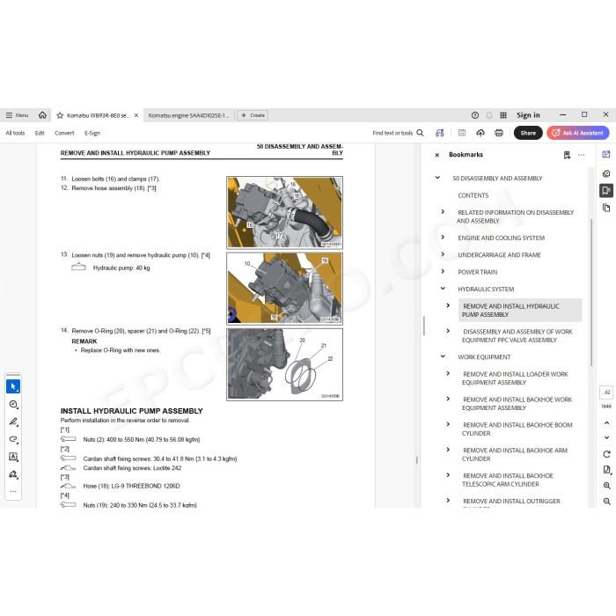
Task: Switch to Komatsu engine SAA4D102SE tab
Action: (x=188, y=115)
